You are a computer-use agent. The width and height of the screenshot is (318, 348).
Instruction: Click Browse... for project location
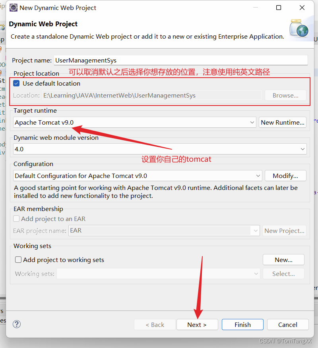285,96
